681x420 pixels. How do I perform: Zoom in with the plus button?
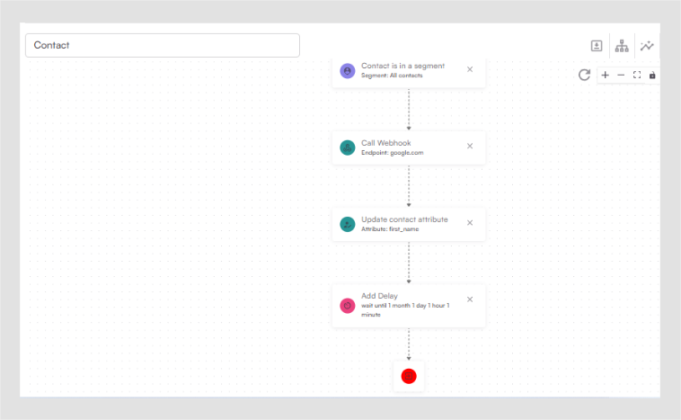click(x=605, y=75)
